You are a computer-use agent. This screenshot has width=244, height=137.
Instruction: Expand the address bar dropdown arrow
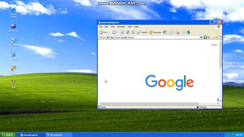click(x=201, y=37)
